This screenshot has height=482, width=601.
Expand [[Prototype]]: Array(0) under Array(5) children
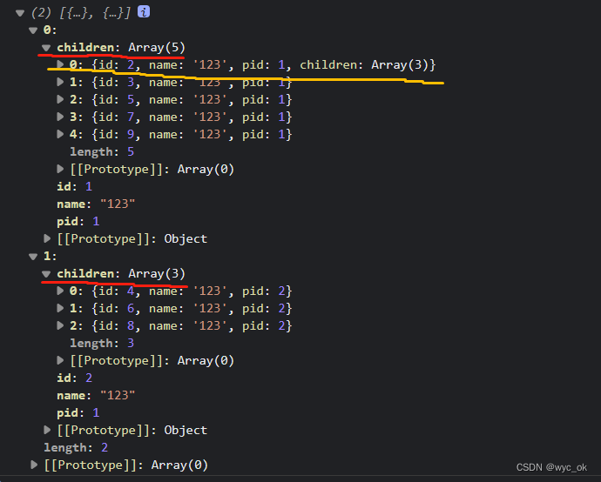[x=60, y=169]
